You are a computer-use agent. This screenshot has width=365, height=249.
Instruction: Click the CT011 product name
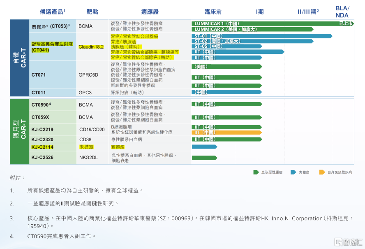tap(39, 93)
